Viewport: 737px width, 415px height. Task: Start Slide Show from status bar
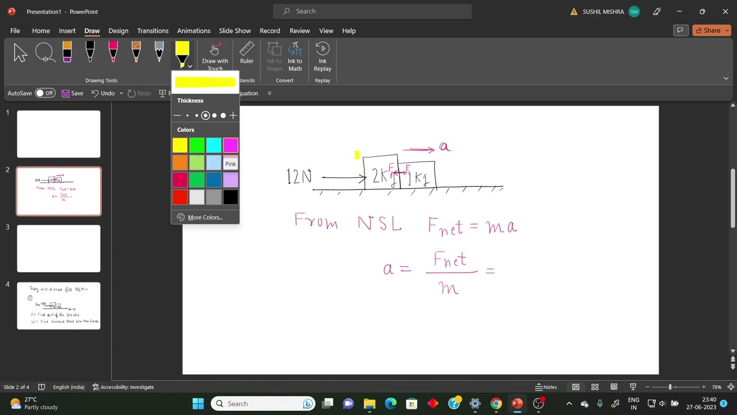(633, 387)
